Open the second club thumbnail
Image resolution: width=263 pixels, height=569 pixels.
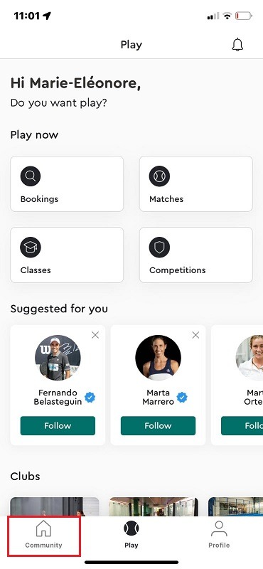(154, 506)
